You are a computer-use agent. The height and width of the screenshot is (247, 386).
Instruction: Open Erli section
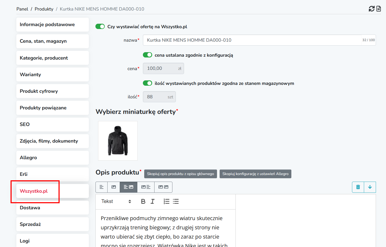[52, 174]
